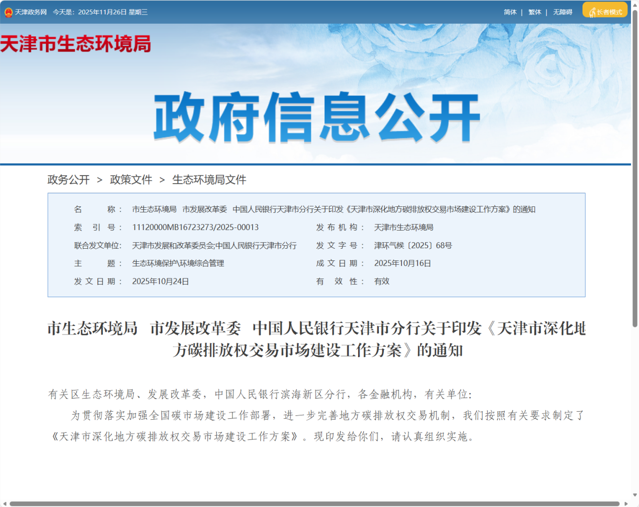
Task: Click the 有效 validity status text
Action: tap(381, 281)
